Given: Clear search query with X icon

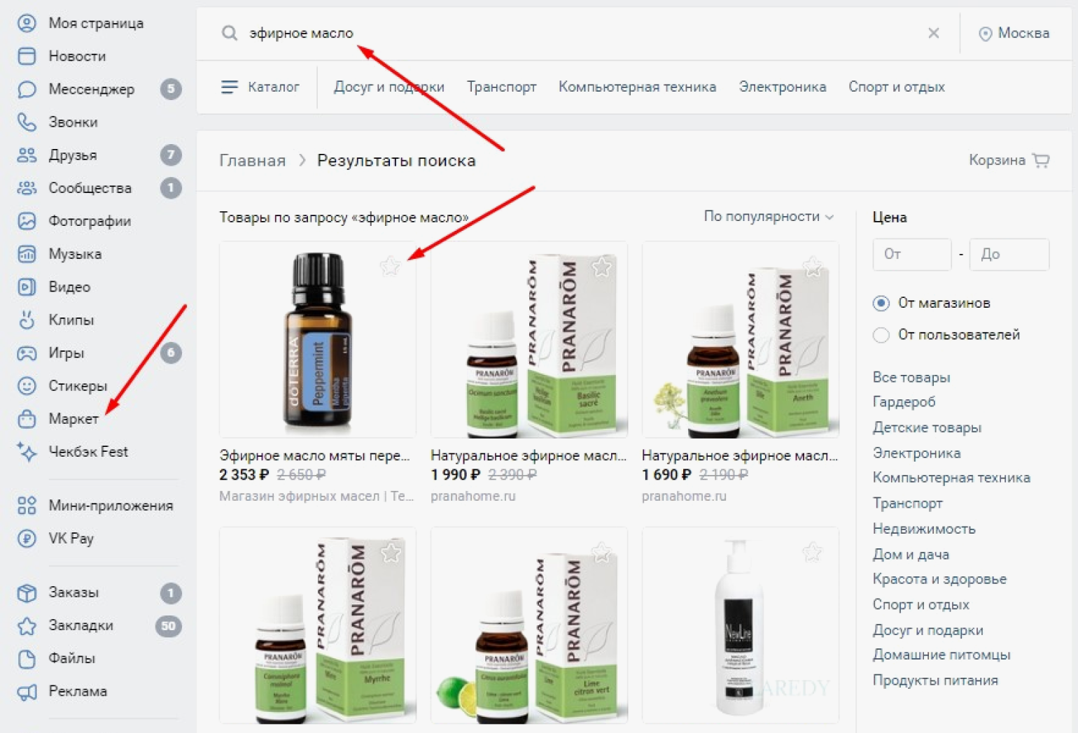Looking at the screenshot, I should [x=933, y=33].
